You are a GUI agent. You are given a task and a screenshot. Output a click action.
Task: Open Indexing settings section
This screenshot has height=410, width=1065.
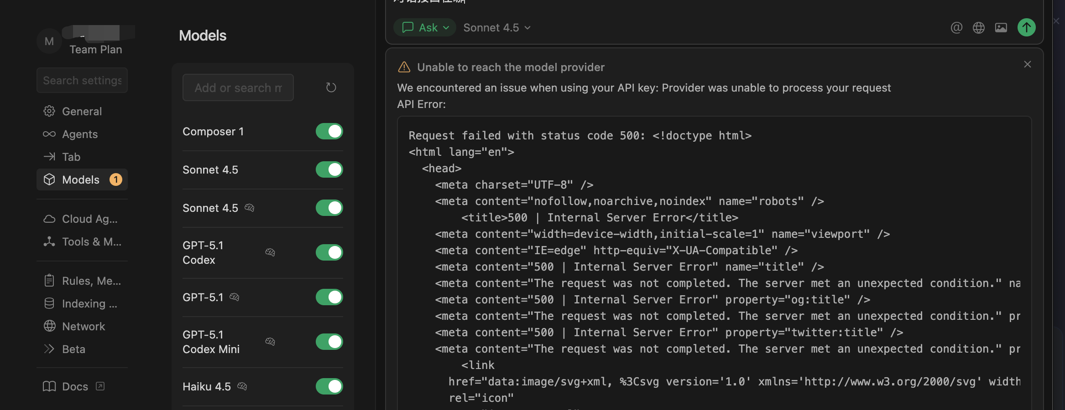coord(82,303)
